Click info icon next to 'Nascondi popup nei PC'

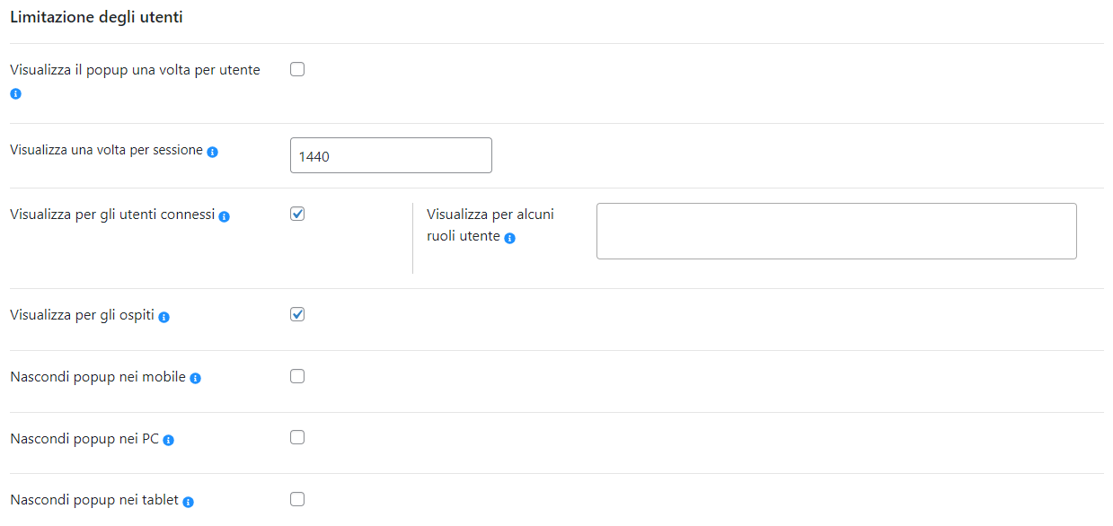click(x=168, y=440)
